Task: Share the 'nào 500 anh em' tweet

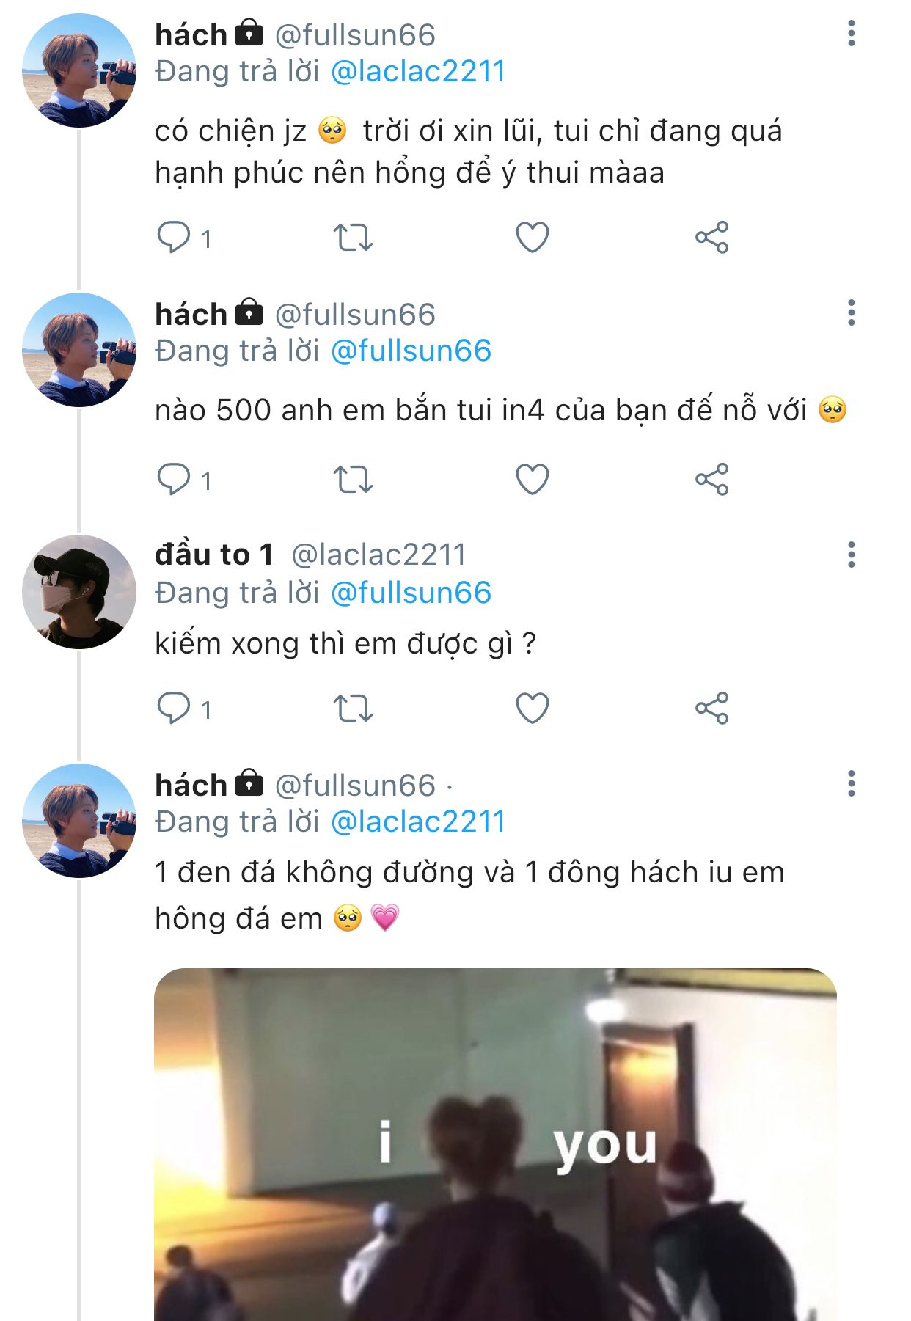Action: click(711, 480)
